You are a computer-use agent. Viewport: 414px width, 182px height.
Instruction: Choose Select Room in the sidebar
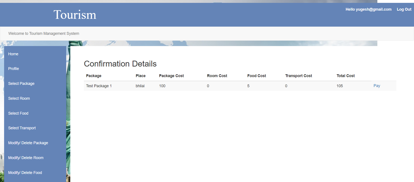19,98
